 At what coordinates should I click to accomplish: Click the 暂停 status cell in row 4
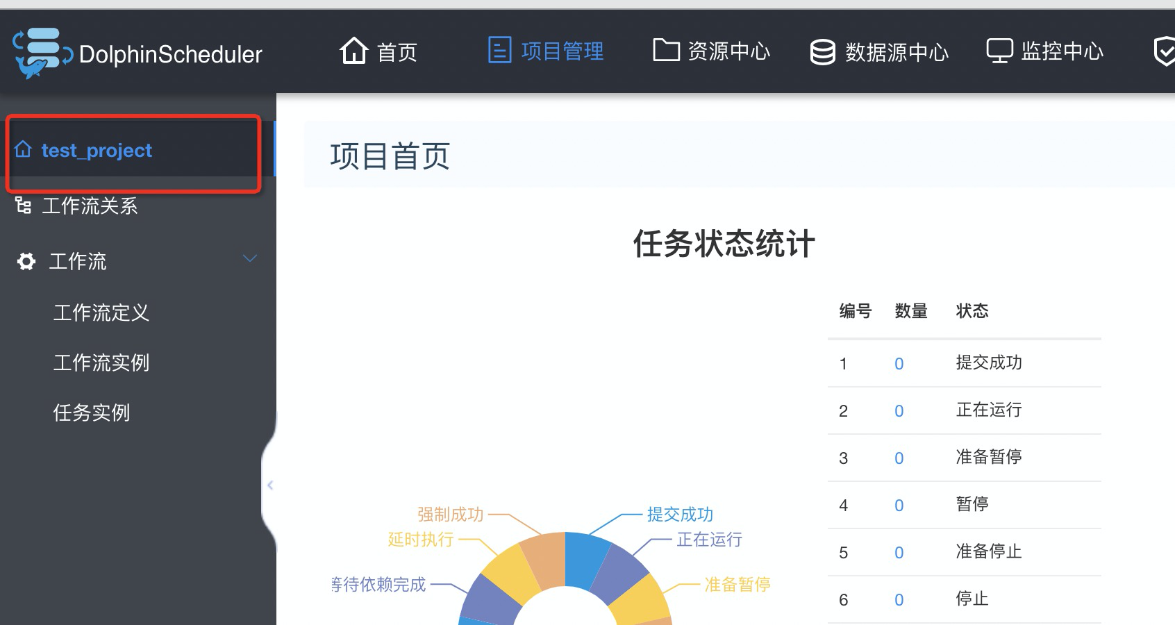tap(972, 504)
